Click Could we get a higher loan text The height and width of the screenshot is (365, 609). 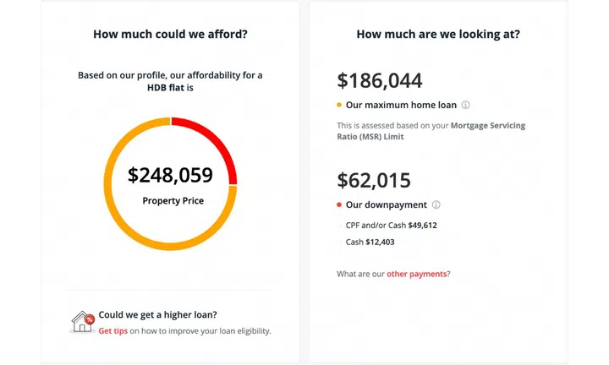click(157, 315)
